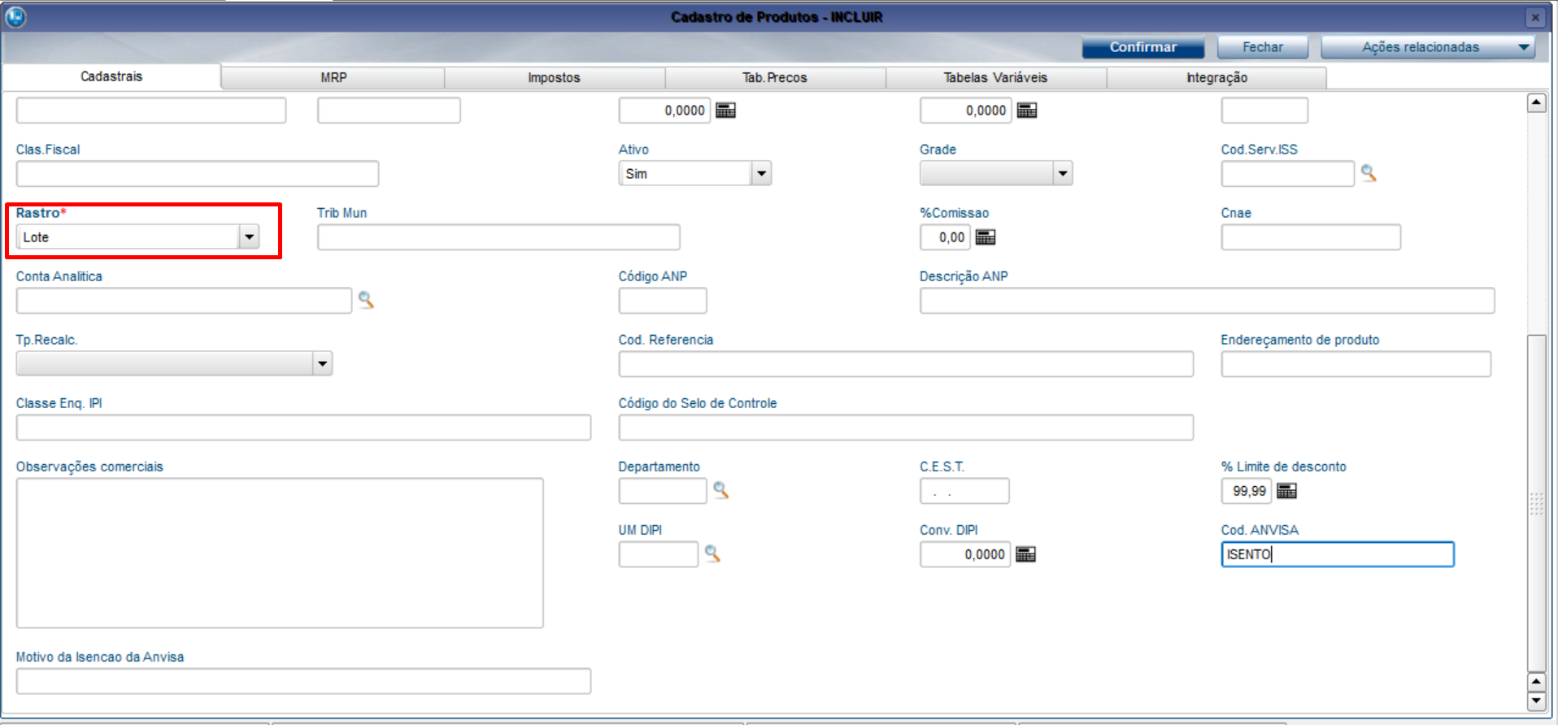The width and height of the screenshot is (1558, 725).
Task: Click % Limite de desconto value 99,99
Action: click(1246, 491)
